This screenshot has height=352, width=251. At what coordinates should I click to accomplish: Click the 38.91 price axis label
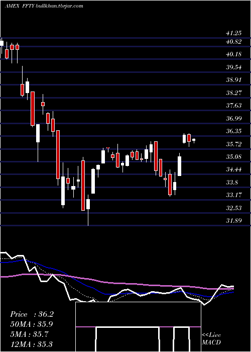click(233, 79)
